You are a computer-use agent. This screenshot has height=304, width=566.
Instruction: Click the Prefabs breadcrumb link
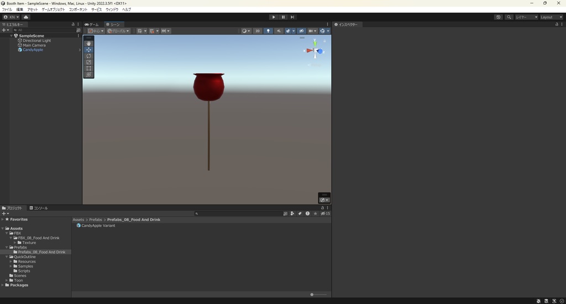(x=96, y=219)
